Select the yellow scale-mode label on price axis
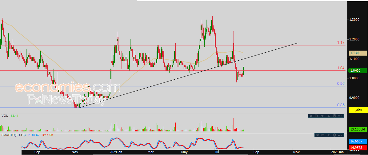The image size is (368, 155). 358,110
